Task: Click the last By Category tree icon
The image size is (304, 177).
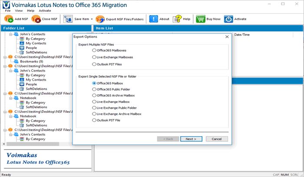Action: click(x=22, y=139)
